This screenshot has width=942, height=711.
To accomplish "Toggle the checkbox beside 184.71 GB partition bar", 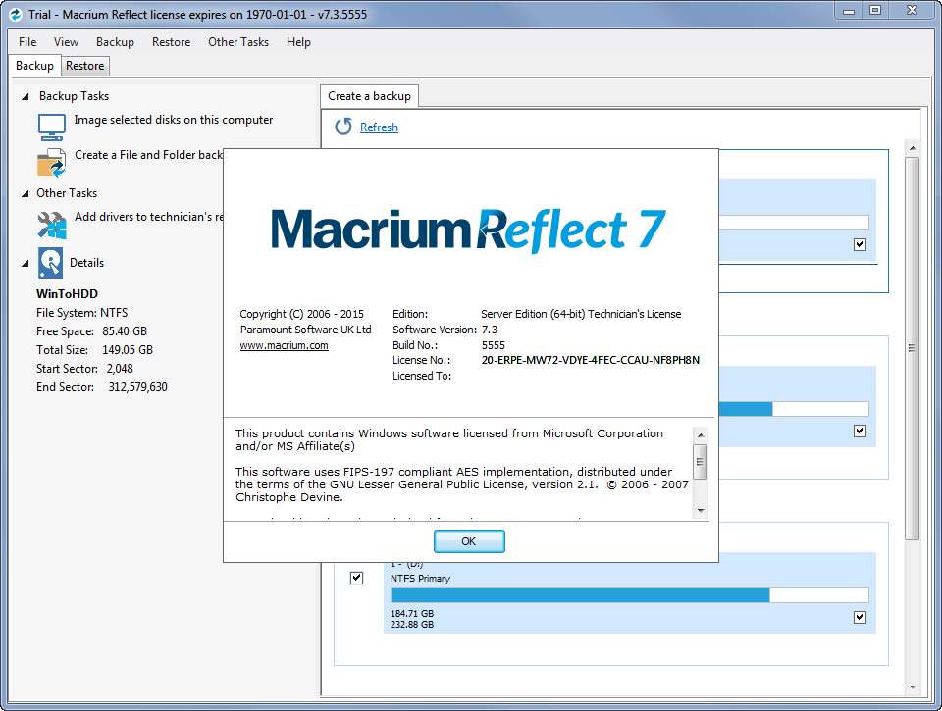I will (x=861, y=617).
